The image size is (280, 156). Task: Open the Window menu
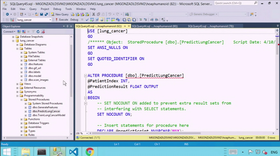[81, 9]
